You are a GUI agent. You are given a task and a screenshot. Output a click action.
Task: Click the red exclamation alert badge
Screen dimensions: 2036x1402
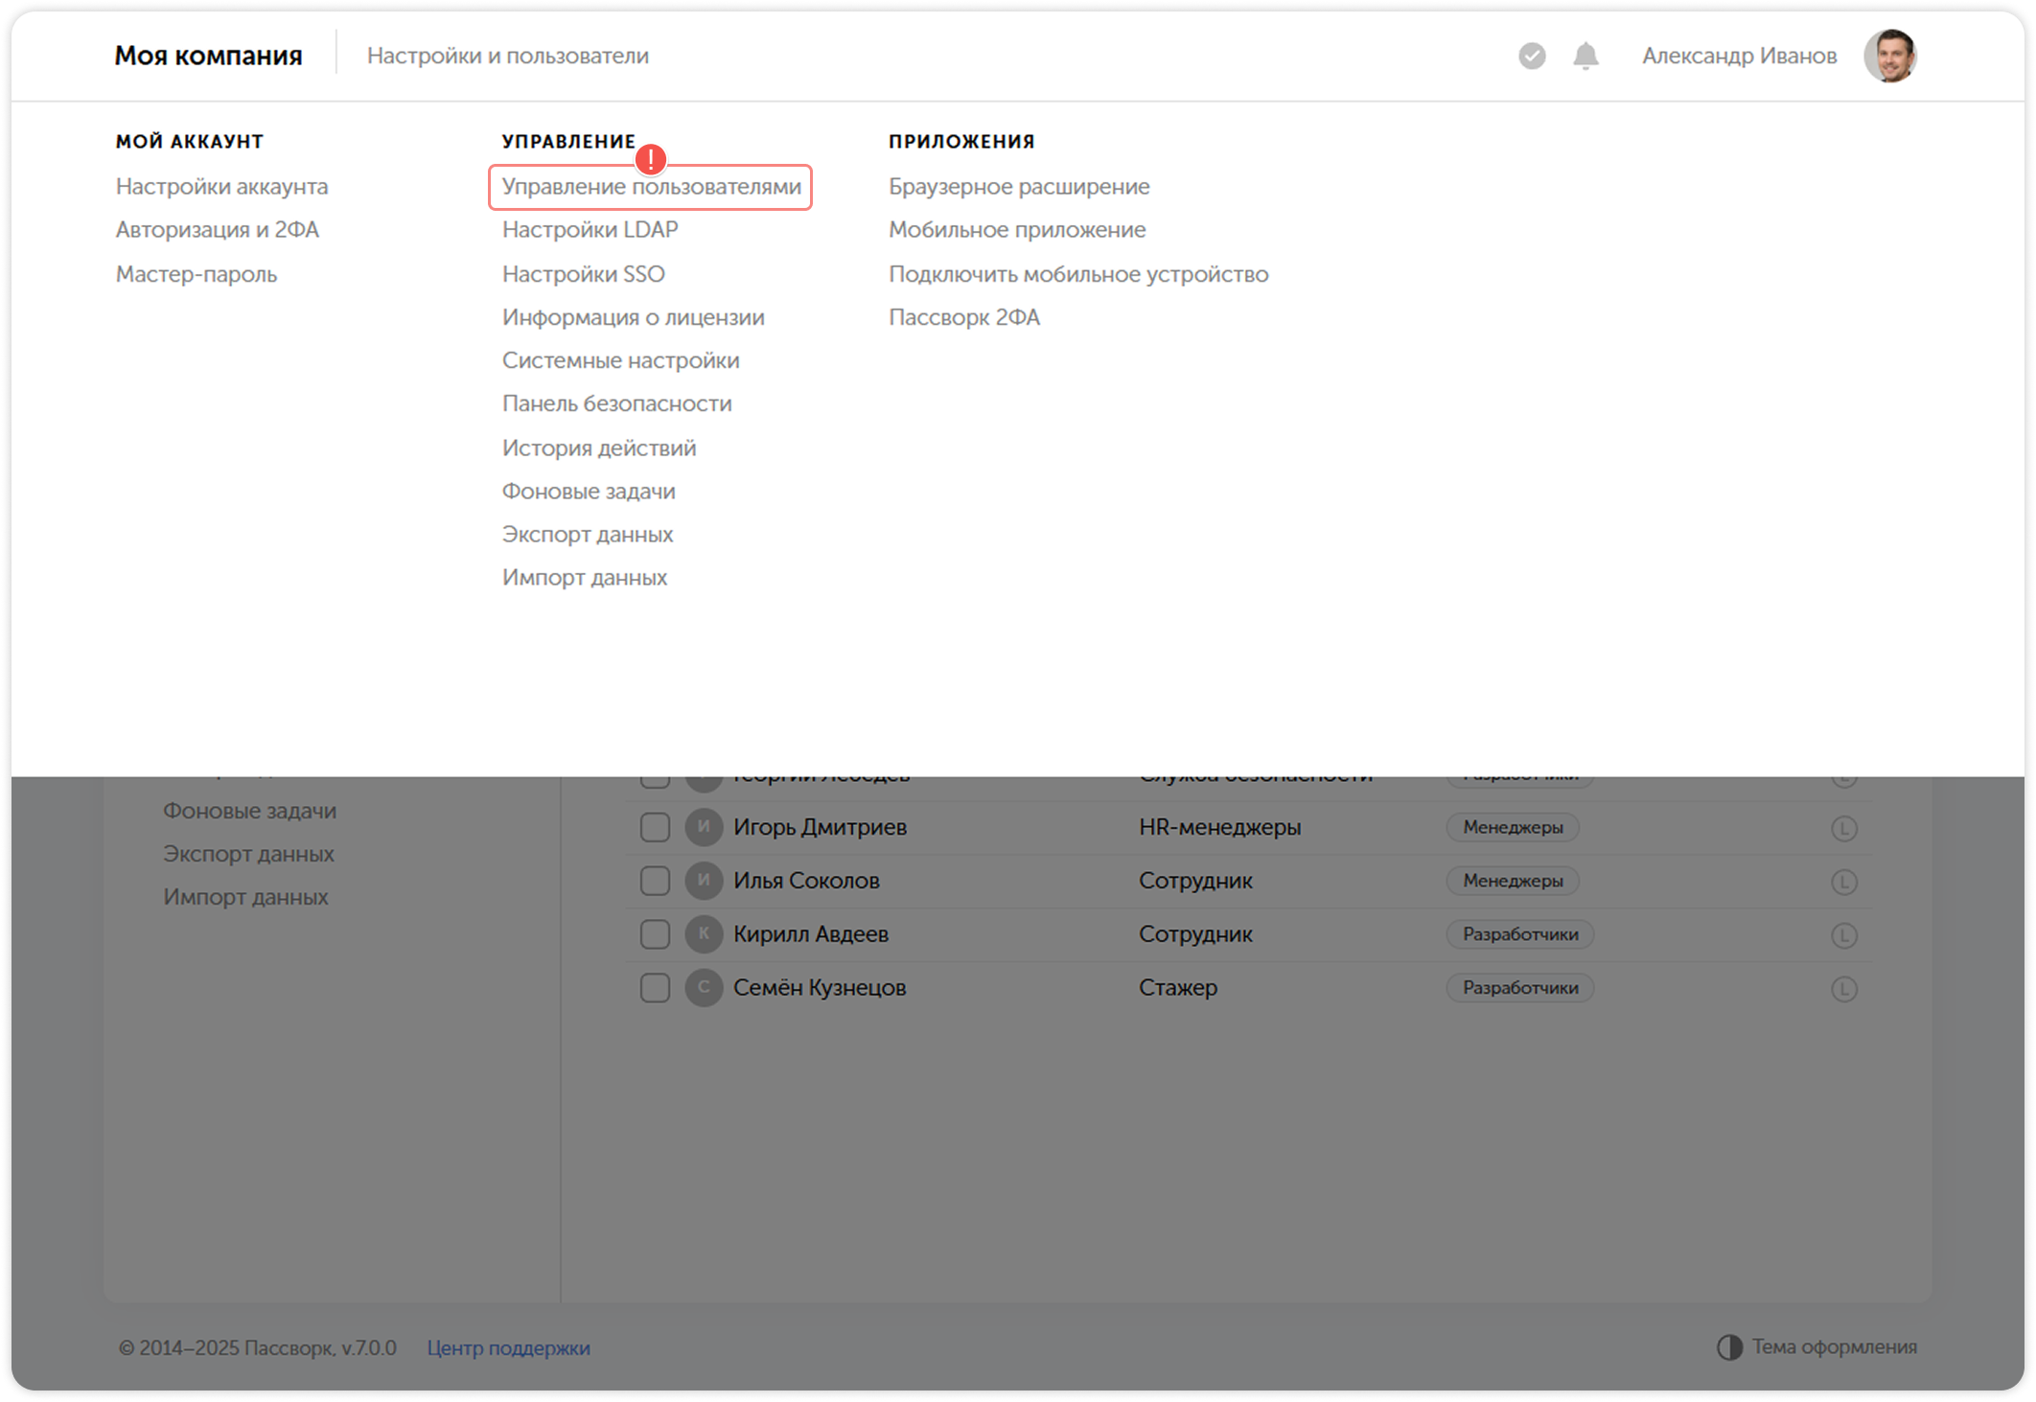pyautogui.click(x=651, y=159)
